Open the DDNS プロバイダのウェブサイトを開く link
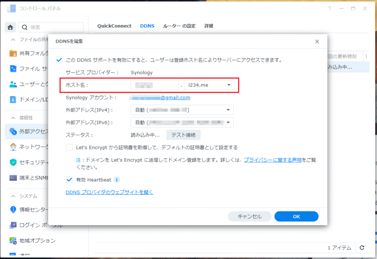This screenshot has height=259, width=377. click(109, 192)
